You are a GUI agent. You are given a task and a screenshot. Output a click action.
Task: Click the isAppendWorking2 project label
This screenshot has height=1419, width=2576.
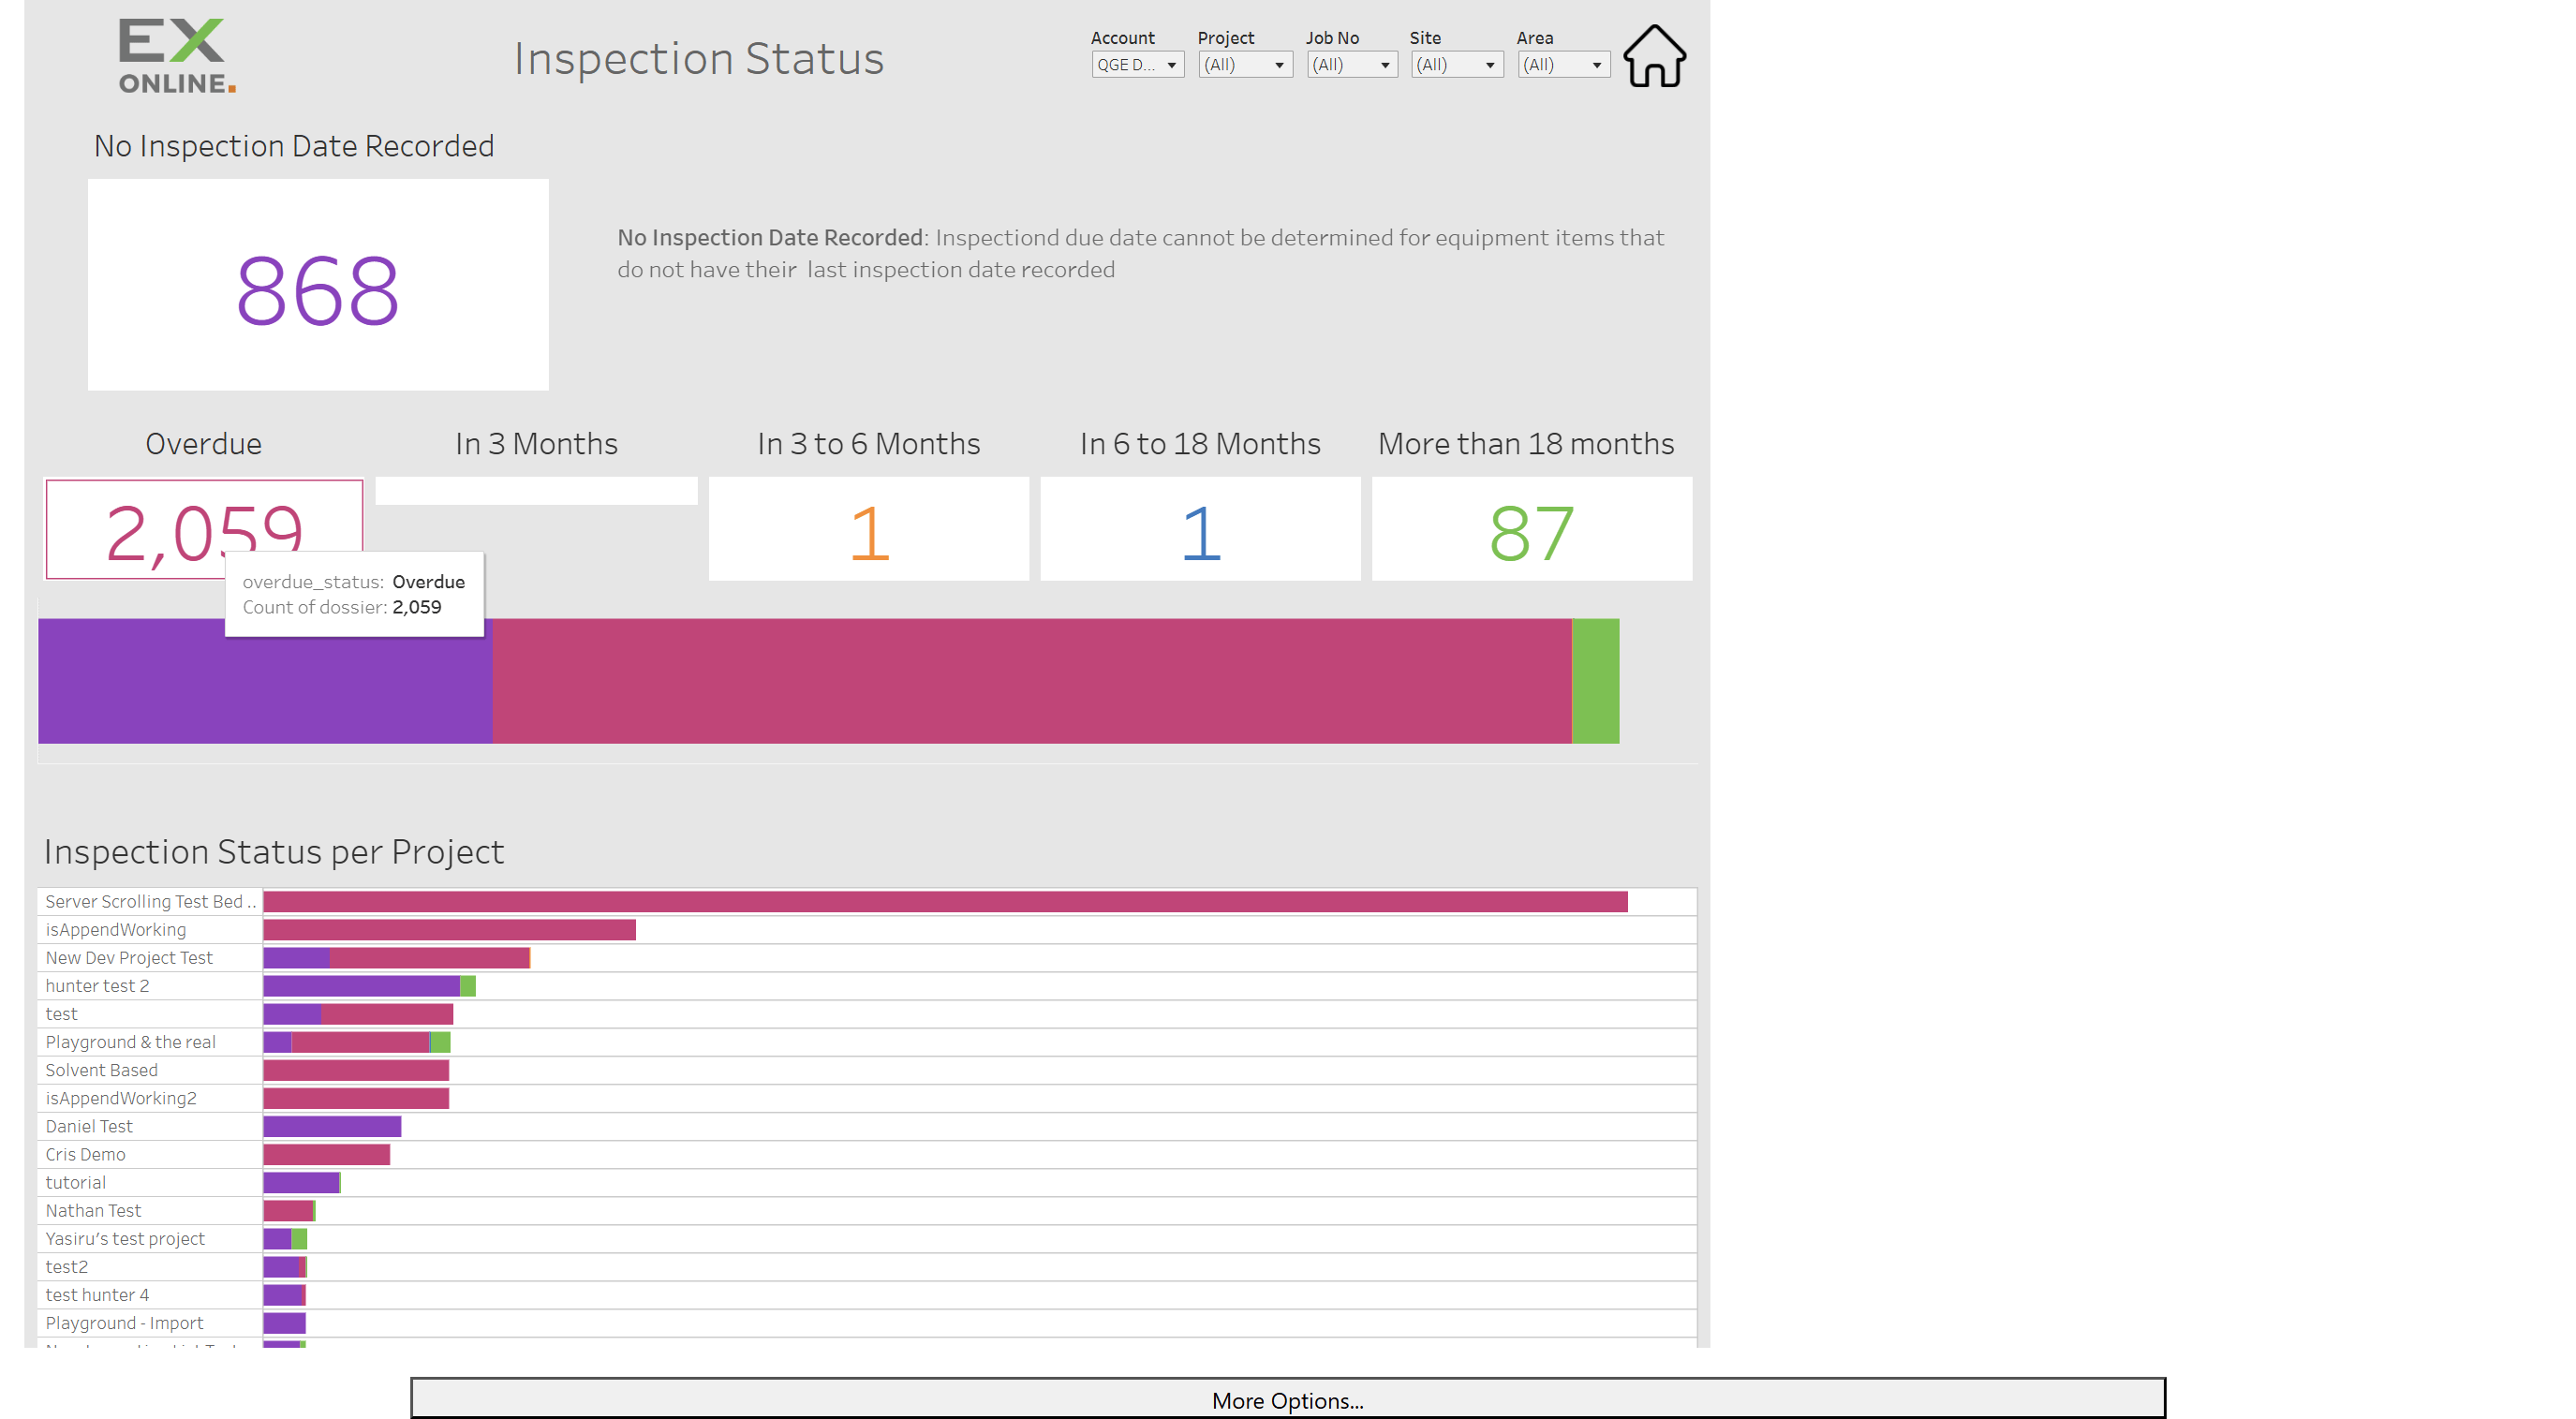121,1097
